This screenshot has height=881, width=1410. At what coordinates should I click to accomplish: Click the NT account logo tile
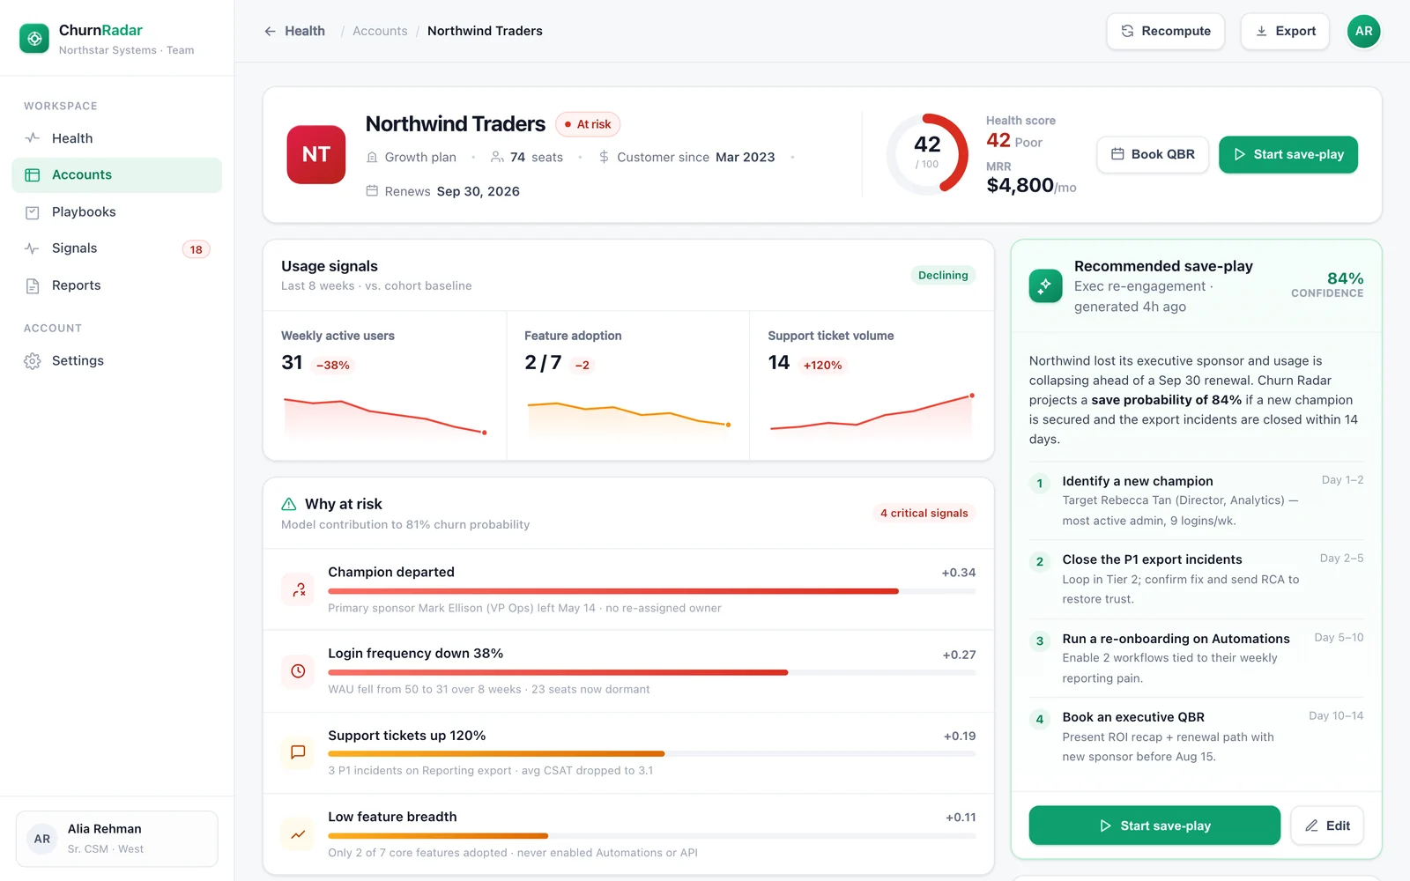316,154
